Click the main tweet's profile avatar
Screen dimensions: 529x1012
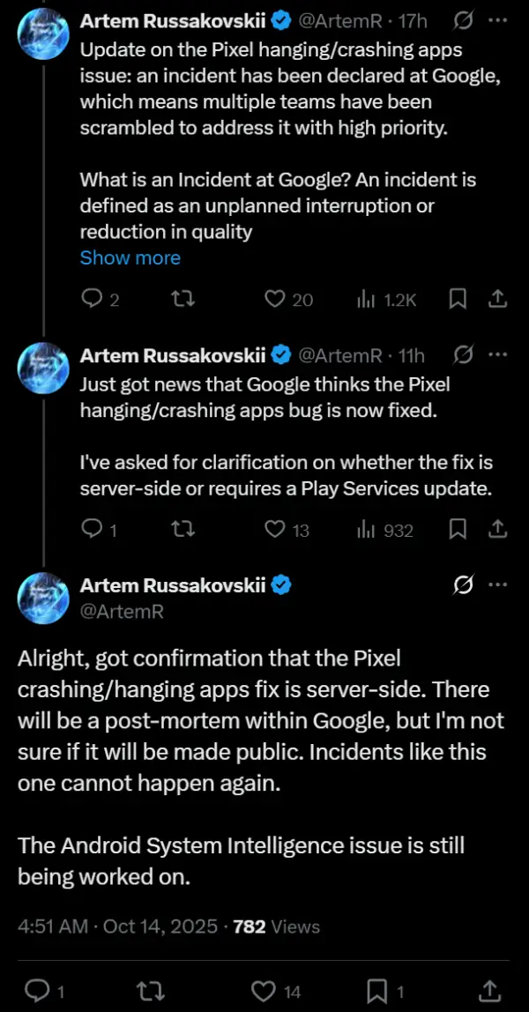[43, 597]
